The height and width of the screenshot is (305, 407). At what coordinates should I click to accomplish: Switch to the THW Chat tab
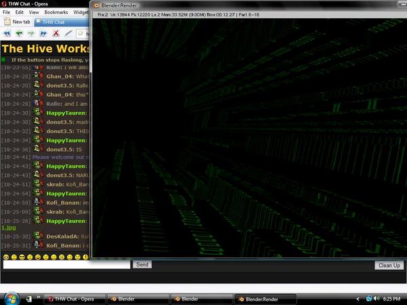(x=62, y=22)
